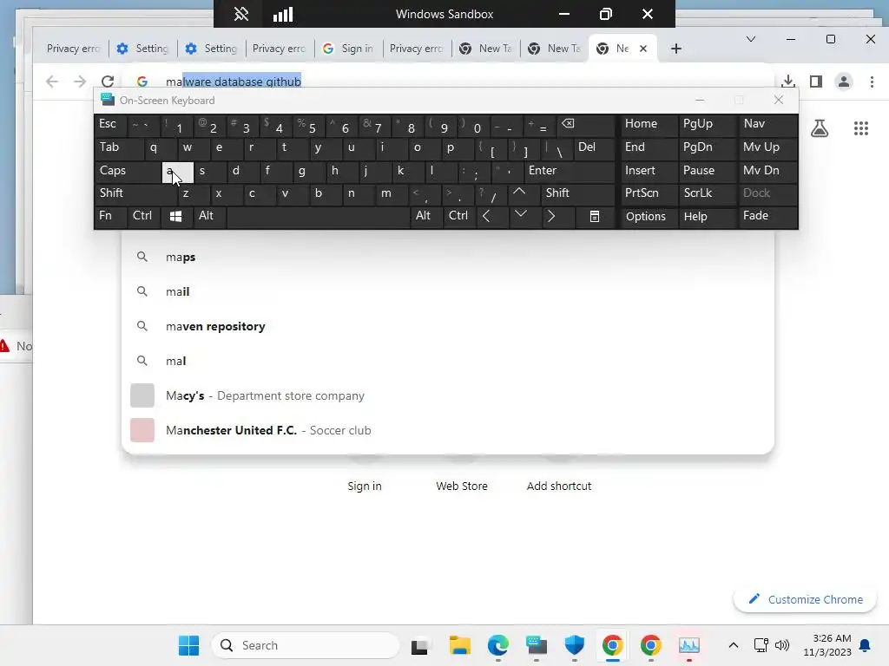Open Customize Chrome button

805,600
